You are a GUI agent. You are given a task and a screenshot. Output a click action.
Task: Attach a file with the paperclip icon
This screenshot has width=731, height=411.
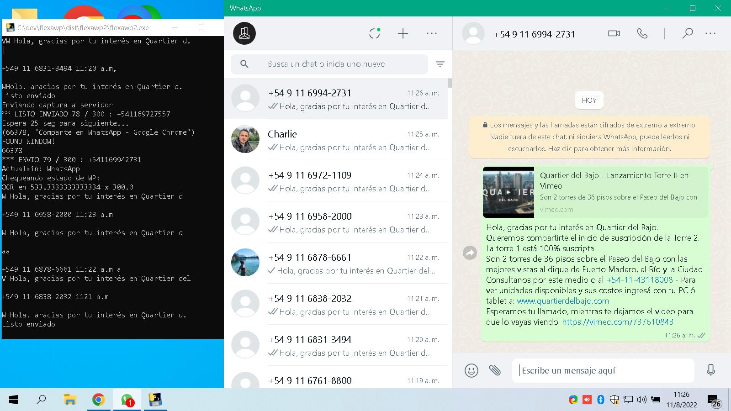tap(495, 370)
